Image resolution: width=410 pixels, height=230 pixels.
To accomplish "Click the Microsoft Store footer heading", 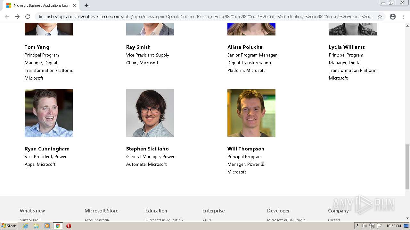I will point(102,211).
